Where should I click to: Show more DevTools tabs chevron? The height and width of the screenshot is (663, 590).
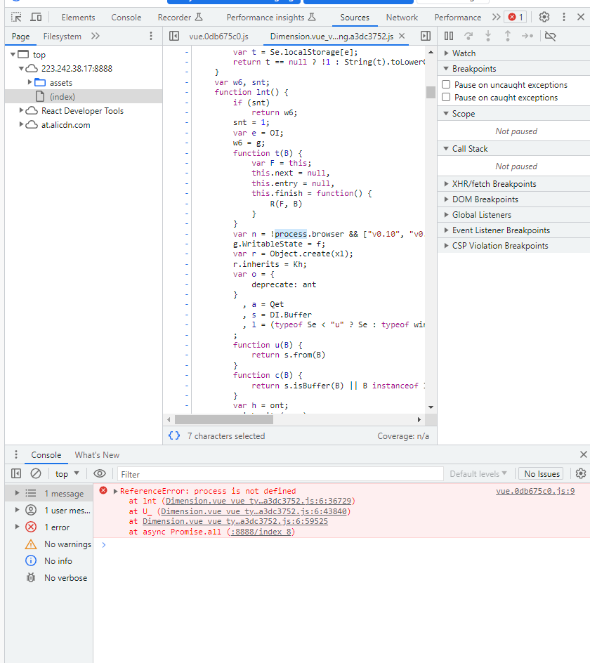click(x=496, y=17)
